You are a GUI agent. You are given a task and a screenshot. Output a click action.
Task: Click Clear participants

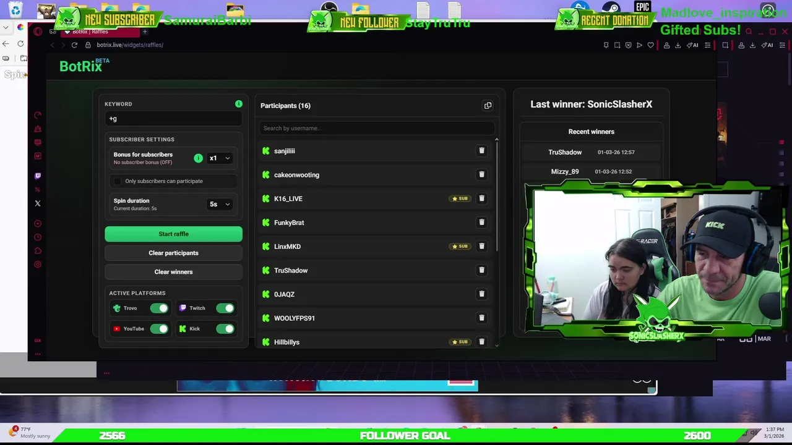point(173,253)
